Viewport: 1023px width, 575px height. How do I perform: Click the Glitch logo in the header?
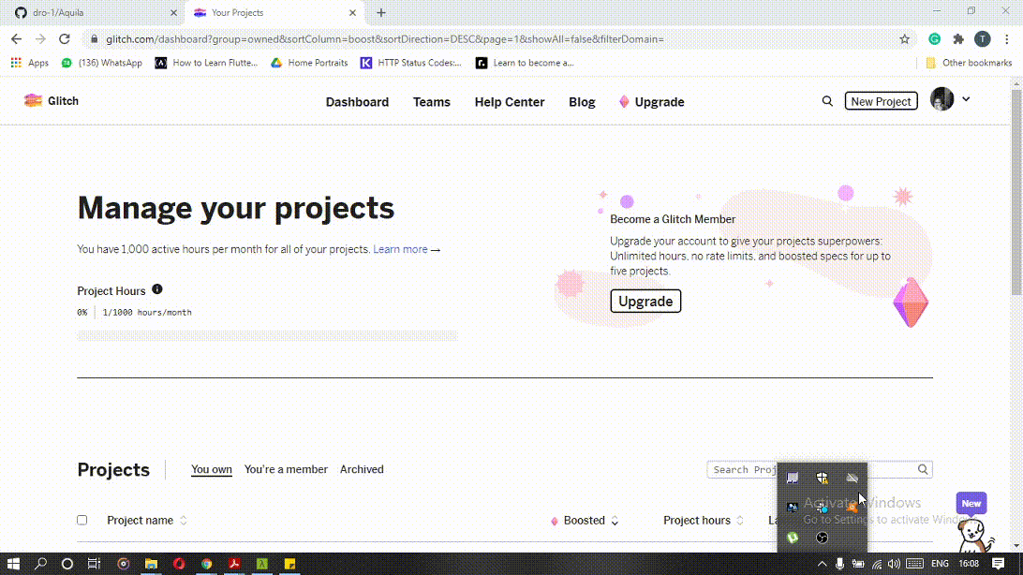coord(51,100)
